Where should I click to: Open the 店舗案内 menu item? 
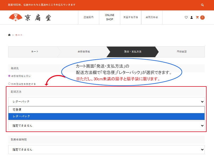pos(88,17)
